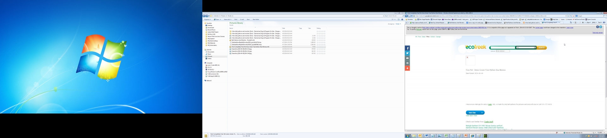Open Arrange by Folder dropdown
This screenshot has height=138, width=607.
(398, 24)
